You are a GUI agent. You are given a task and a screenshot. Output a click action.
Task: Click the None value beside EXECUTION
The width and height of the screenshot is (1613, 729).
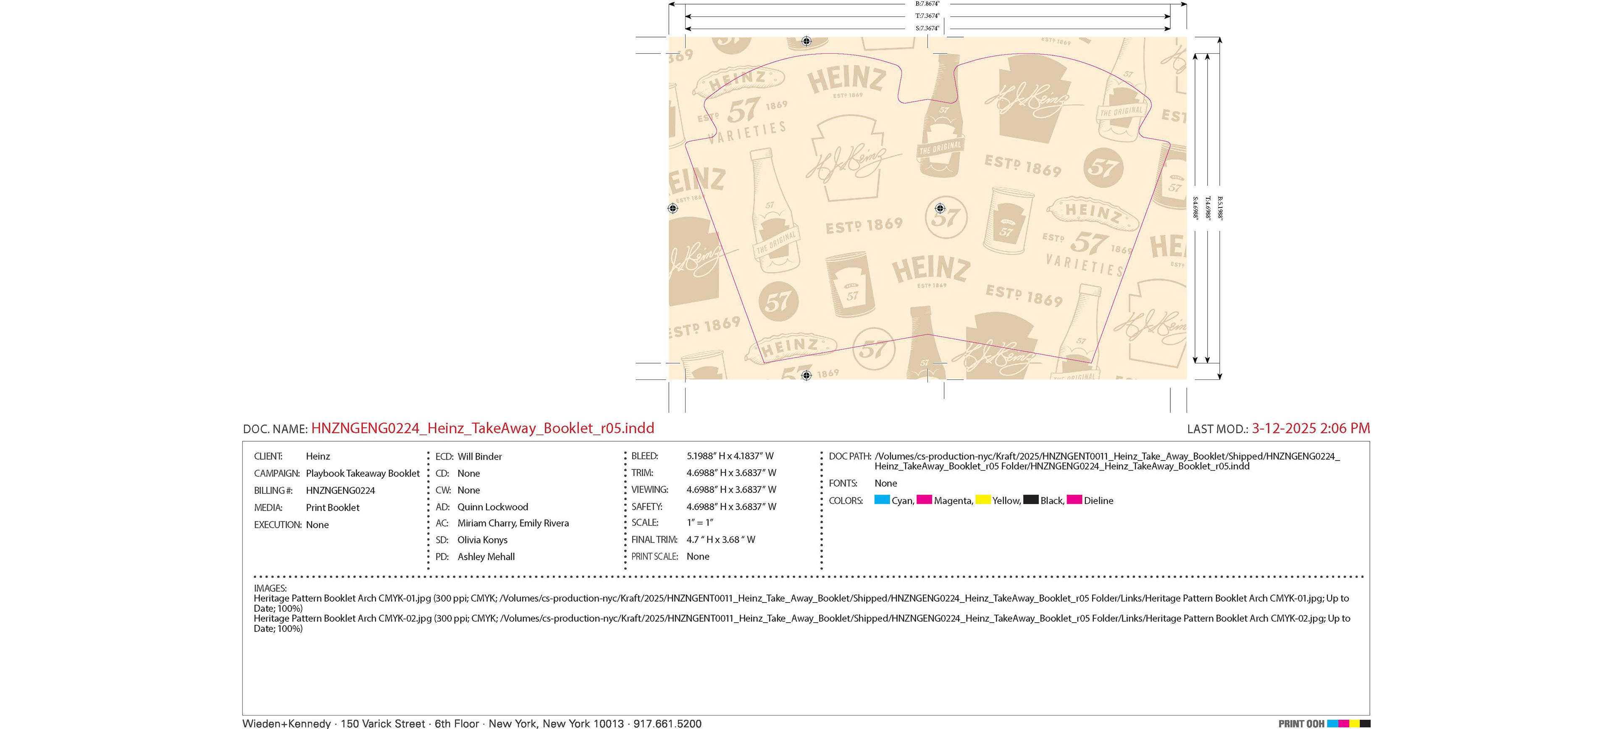point(318,525)
